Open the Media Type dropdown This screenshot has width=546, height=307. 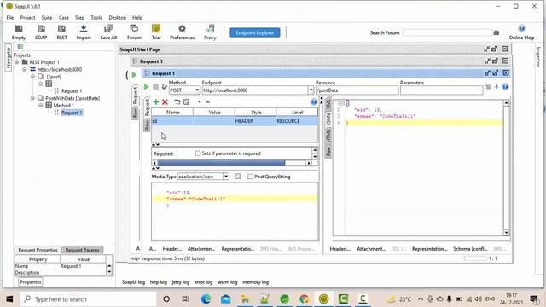(226, 177)
